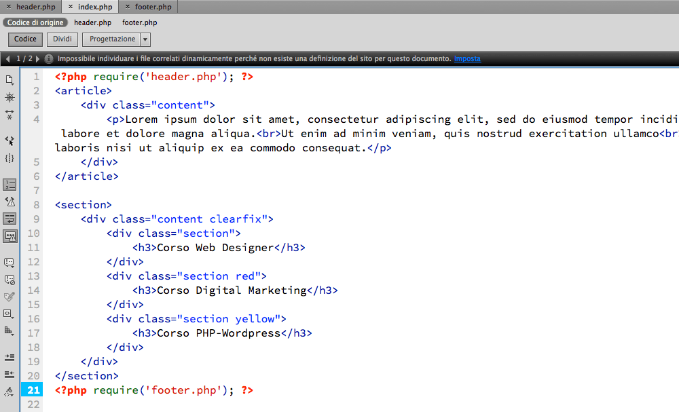Screen dimensions: 679x412
Task: Toggle Highlight Invalid Code
Action: [x=10, y=202]
